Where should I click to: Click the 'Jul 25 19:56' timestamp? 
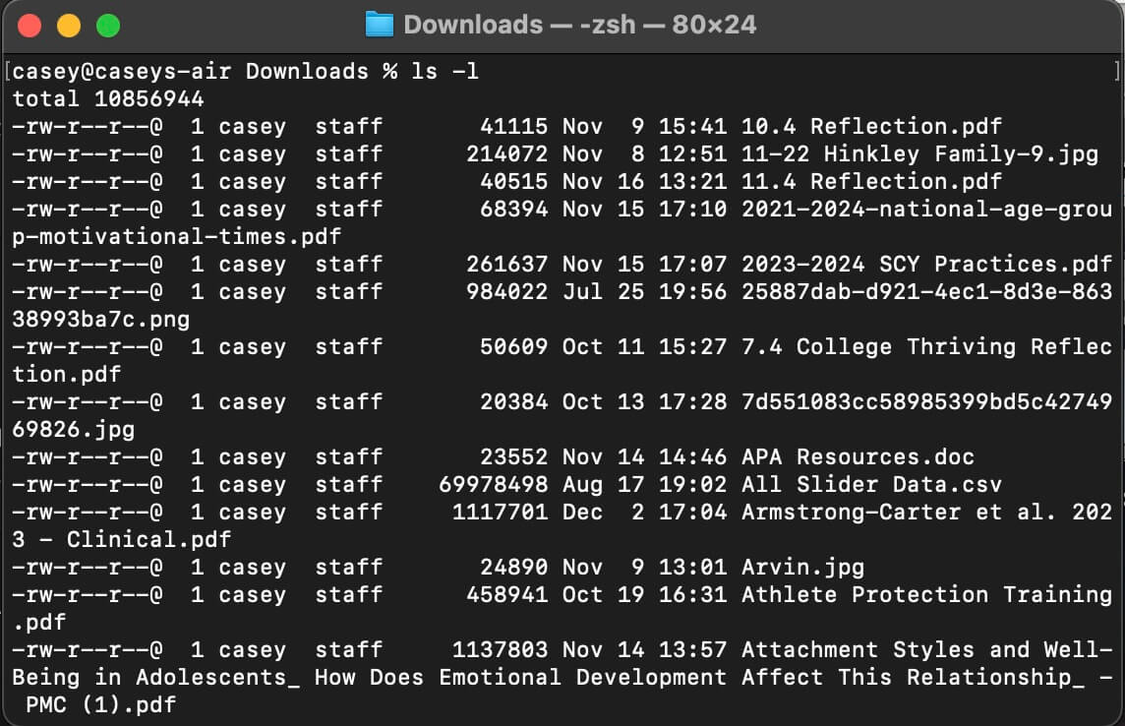coord(644,292)
